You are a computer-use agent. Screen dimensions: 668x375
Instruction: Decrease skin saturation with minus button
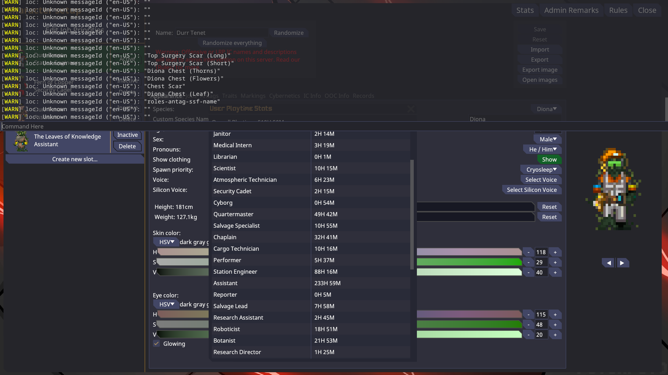pyautogui.click(x=528, y=263)
